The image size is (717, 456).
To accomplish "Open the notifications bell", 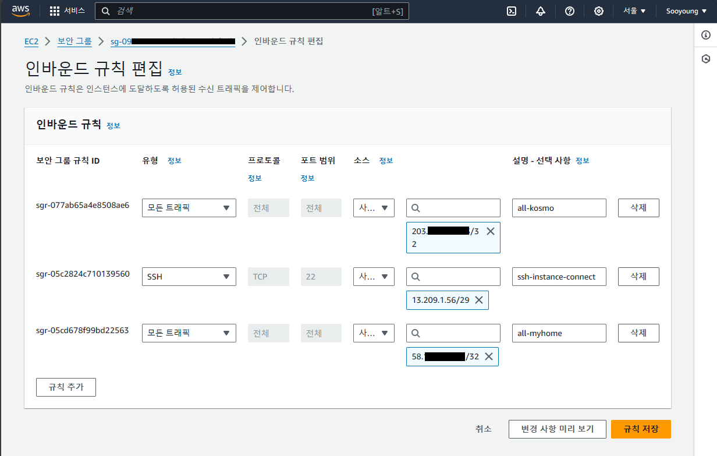I will point(540,10).
